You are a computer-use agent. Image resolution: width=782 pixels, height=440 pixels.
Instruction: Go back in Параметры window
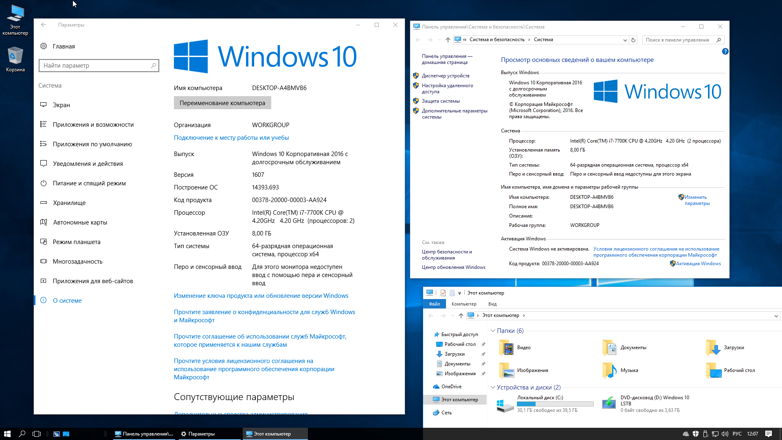pyautogui.click(x=44, y=25)
